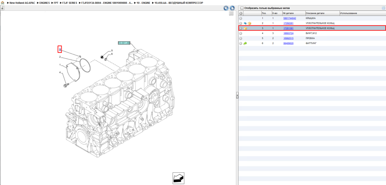This screenshot has width=386, height=185.
Task: Click the 10.001.AB reference label on diagram
Action: coord(124,42)
